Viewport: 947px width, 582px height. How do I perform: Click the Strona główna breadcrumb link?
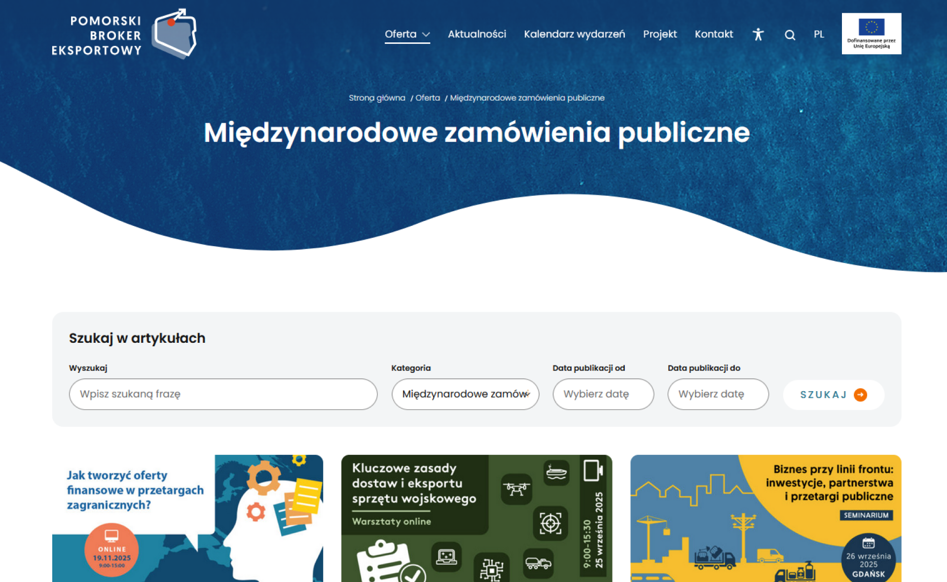tap(377, 98)
